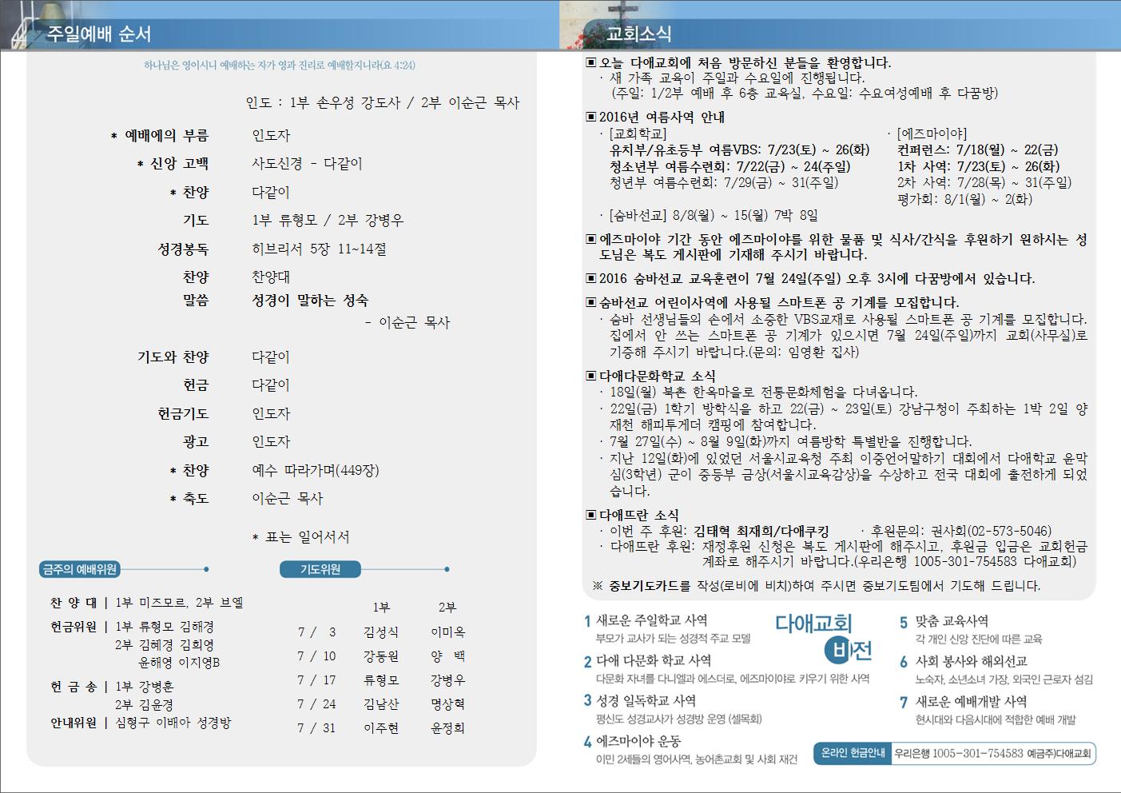Click the 온라인 헌금안내 label
The height and width of the screenshot is (793, 1121).
853,753
